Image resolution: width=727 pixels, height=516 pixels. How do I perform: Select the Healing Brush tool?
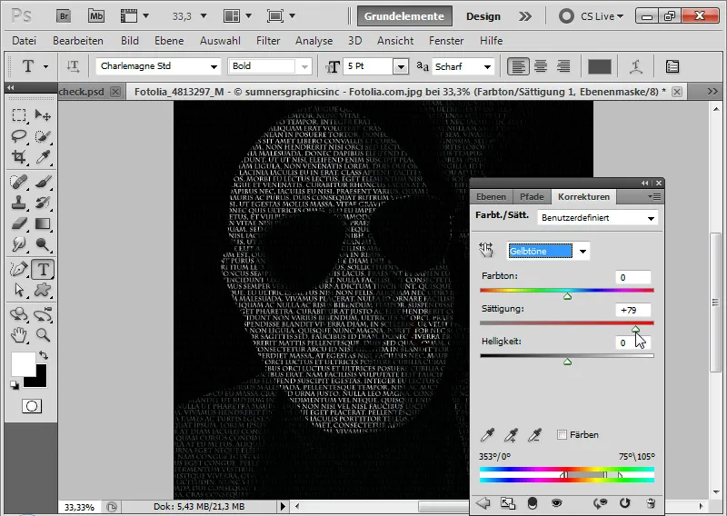tap(19, 182)
